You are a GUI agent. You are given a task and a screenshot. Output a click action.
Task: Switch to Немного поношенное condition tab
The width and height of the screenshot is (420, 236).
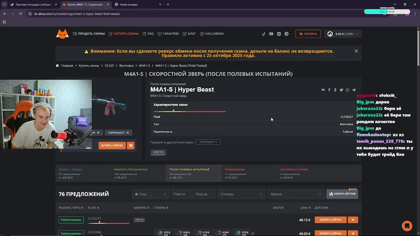click(138, 173)
